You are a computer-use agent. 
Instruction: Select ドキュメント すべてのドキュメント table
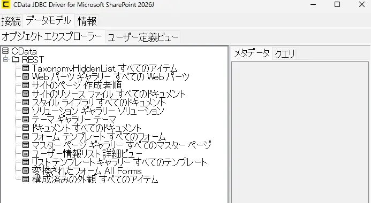[x=87, y=128]
